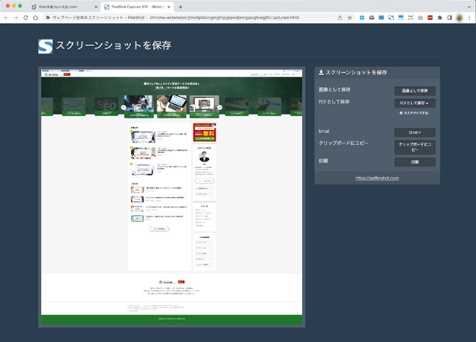
Task: Click the address bar URL field
Action: click(x=225, y=18)
